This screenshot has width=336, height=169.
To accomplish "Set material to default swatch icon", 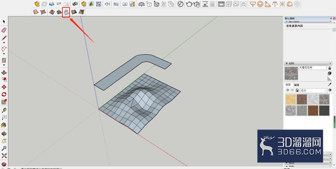I will 330,79.
